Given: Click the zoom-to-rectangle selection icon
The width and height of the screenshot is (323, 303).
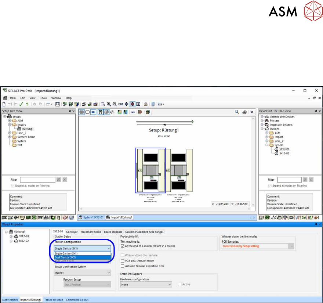Looking at the screenshot, I should coord(103,104).
